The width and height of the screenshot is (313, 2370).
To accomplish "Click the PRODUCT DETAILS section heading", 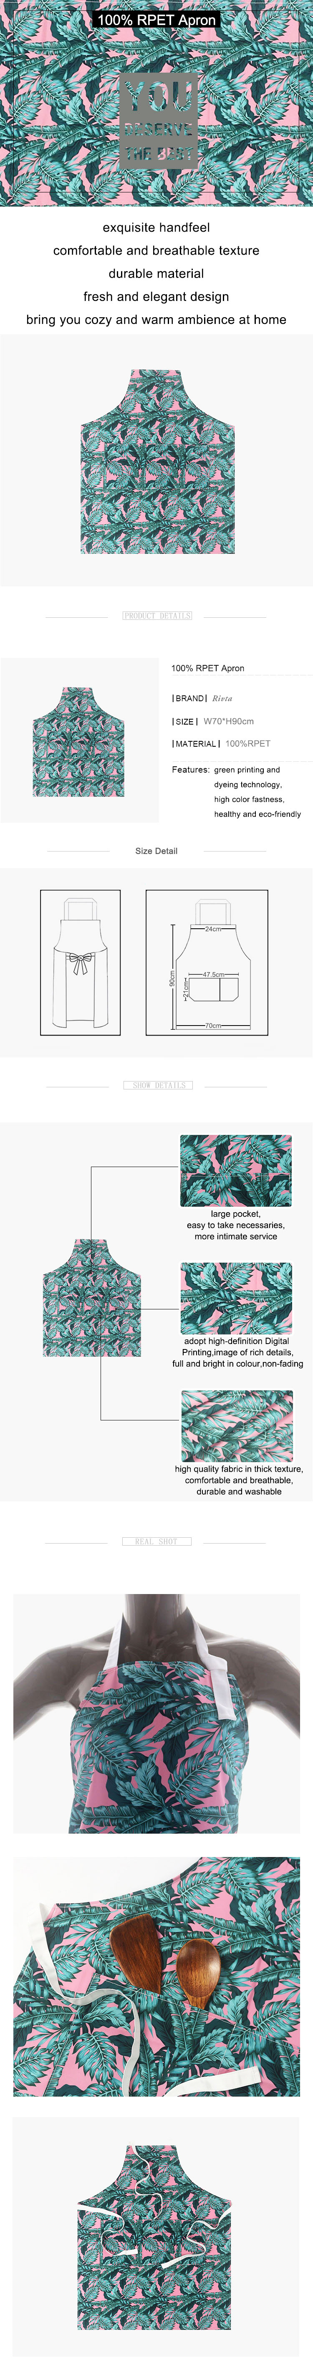I will 157,616.
